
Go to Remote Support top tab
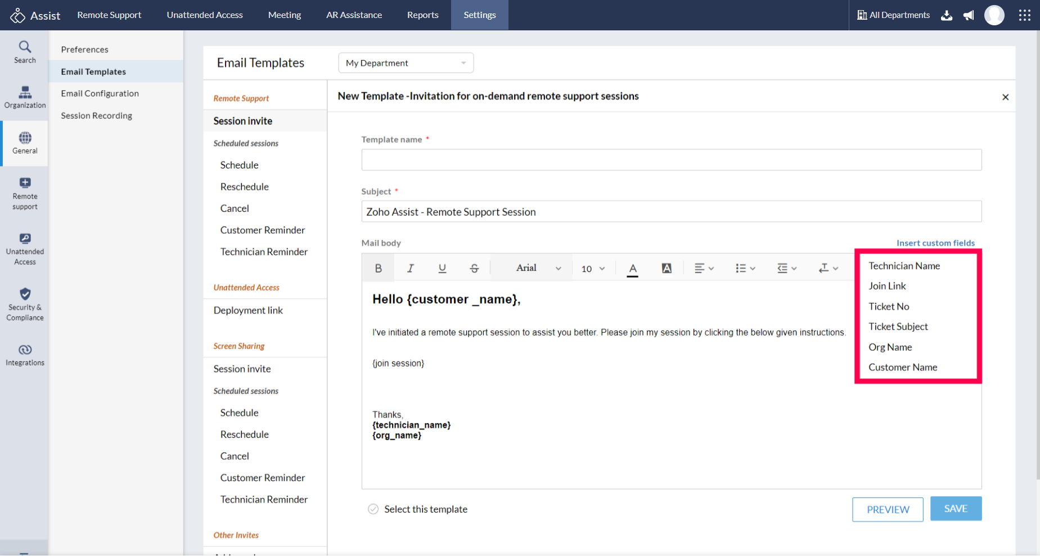coord(109,15)
